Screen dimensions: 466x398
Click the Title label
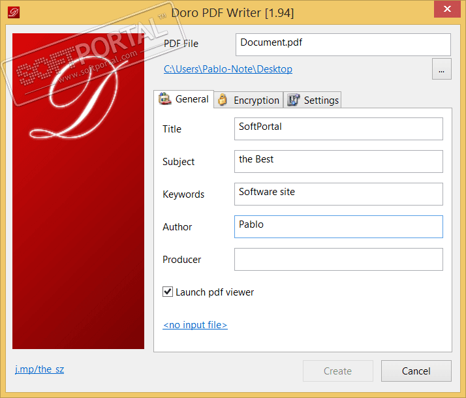point(172,129)
